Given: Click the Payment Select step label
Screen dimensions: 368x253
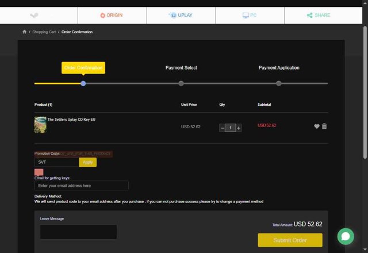Looking at the screenshot, I should pyautogui.click(x=181, y=68).
